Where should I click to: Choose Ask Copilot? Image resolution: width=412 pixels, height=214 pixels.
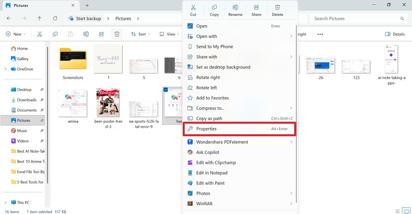[239, 152]
